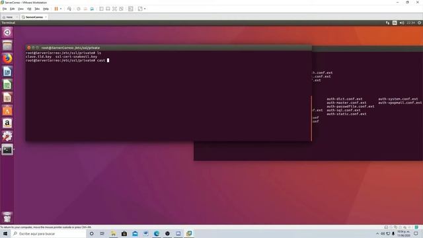Open the VMware VM menu
Image resolution: width=423 pixels, height=238 pixels.
coord(29,9)
